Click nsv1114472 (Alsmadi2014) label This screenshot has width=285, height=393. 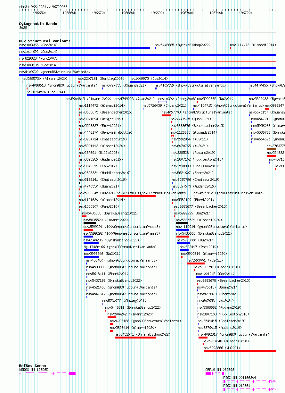coord(102,106)
